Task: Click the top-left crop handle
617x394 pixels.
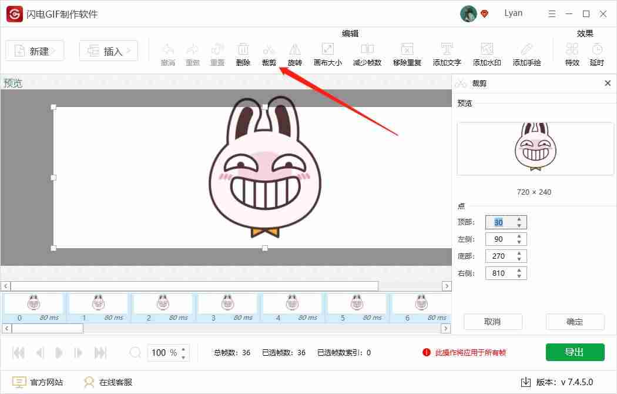Action: coord(53,107)
